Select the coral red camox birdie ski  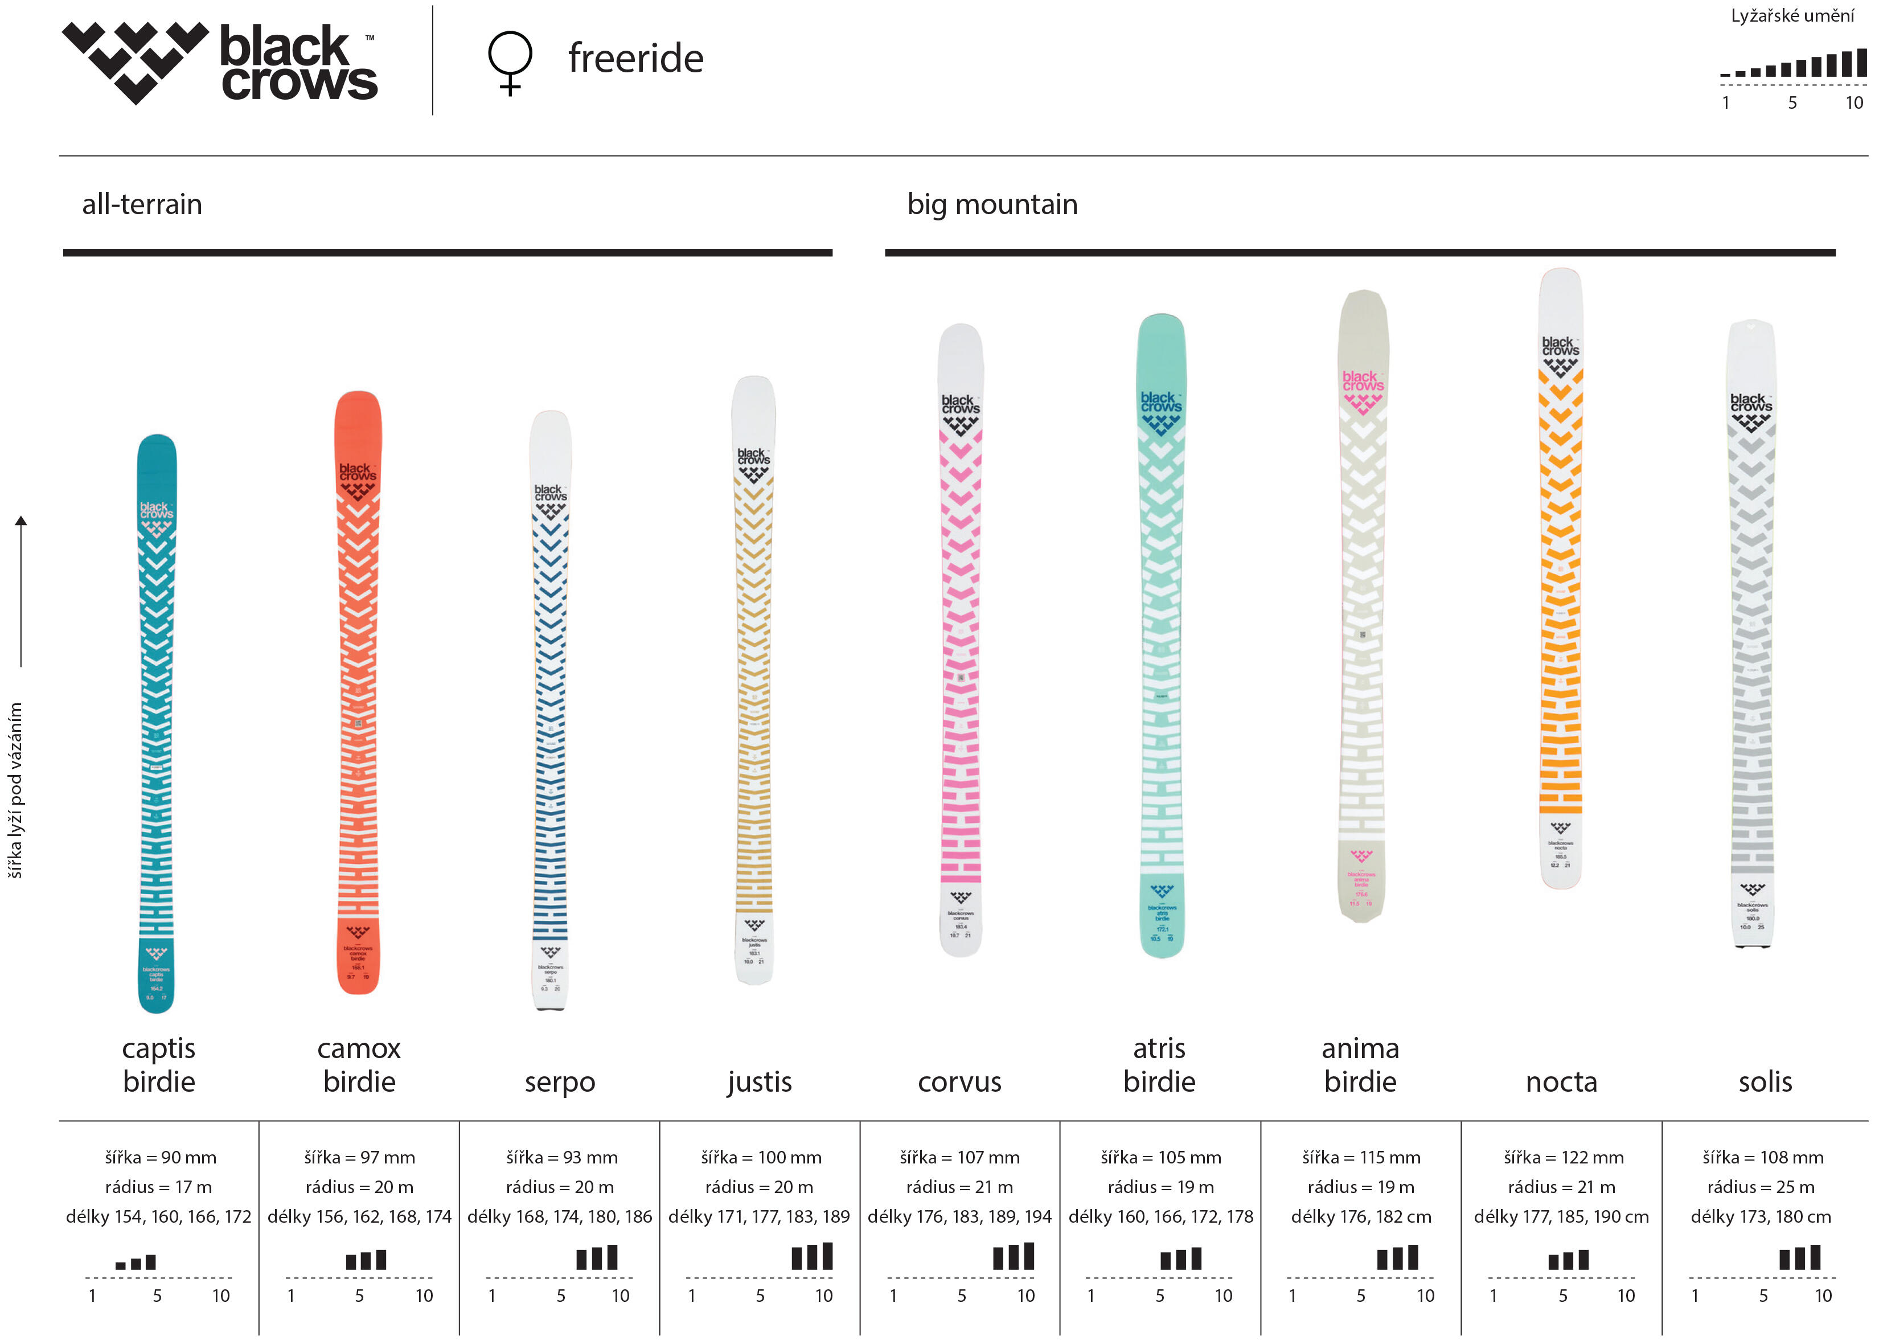coord(358,693)
